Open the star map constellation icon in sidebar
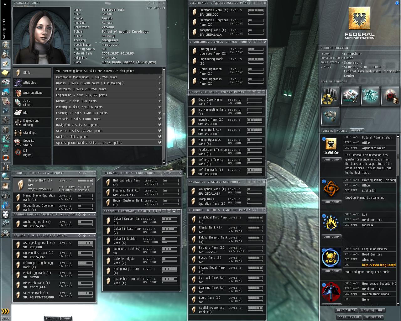 [x=5, y=110]
